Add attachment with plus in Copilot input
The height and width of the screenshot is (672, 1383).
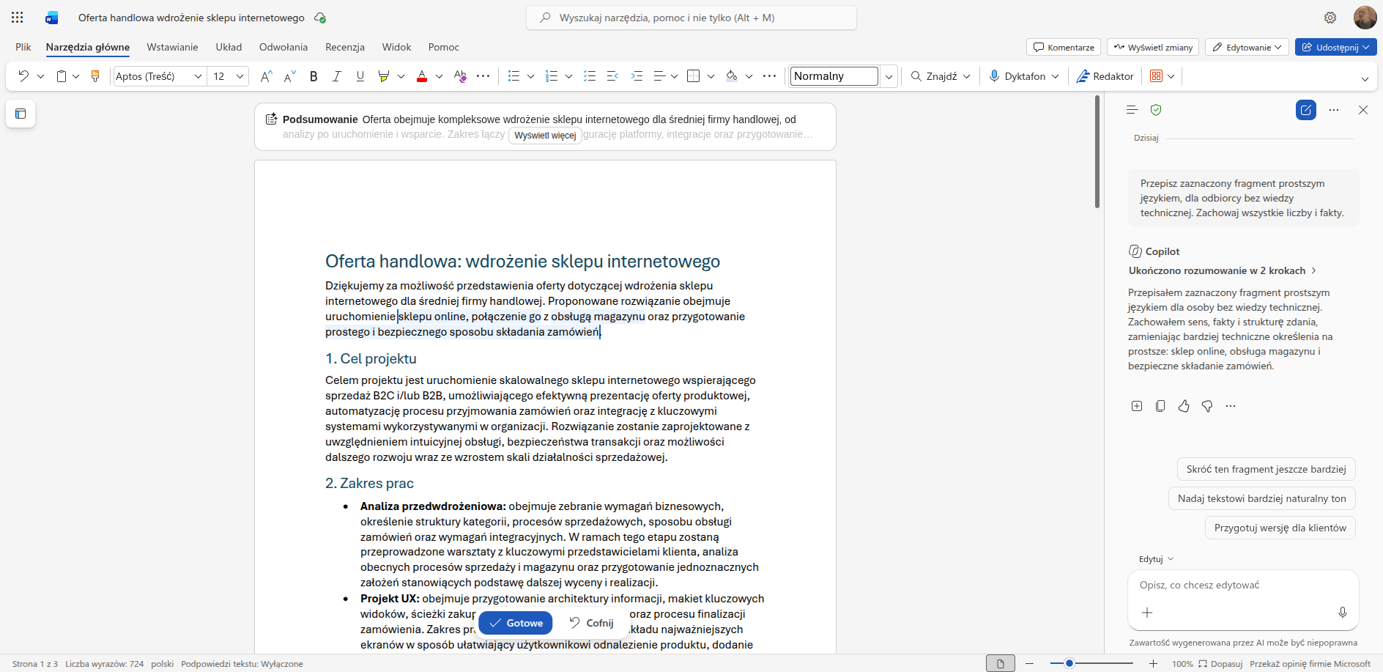(x=1147, y=613)
